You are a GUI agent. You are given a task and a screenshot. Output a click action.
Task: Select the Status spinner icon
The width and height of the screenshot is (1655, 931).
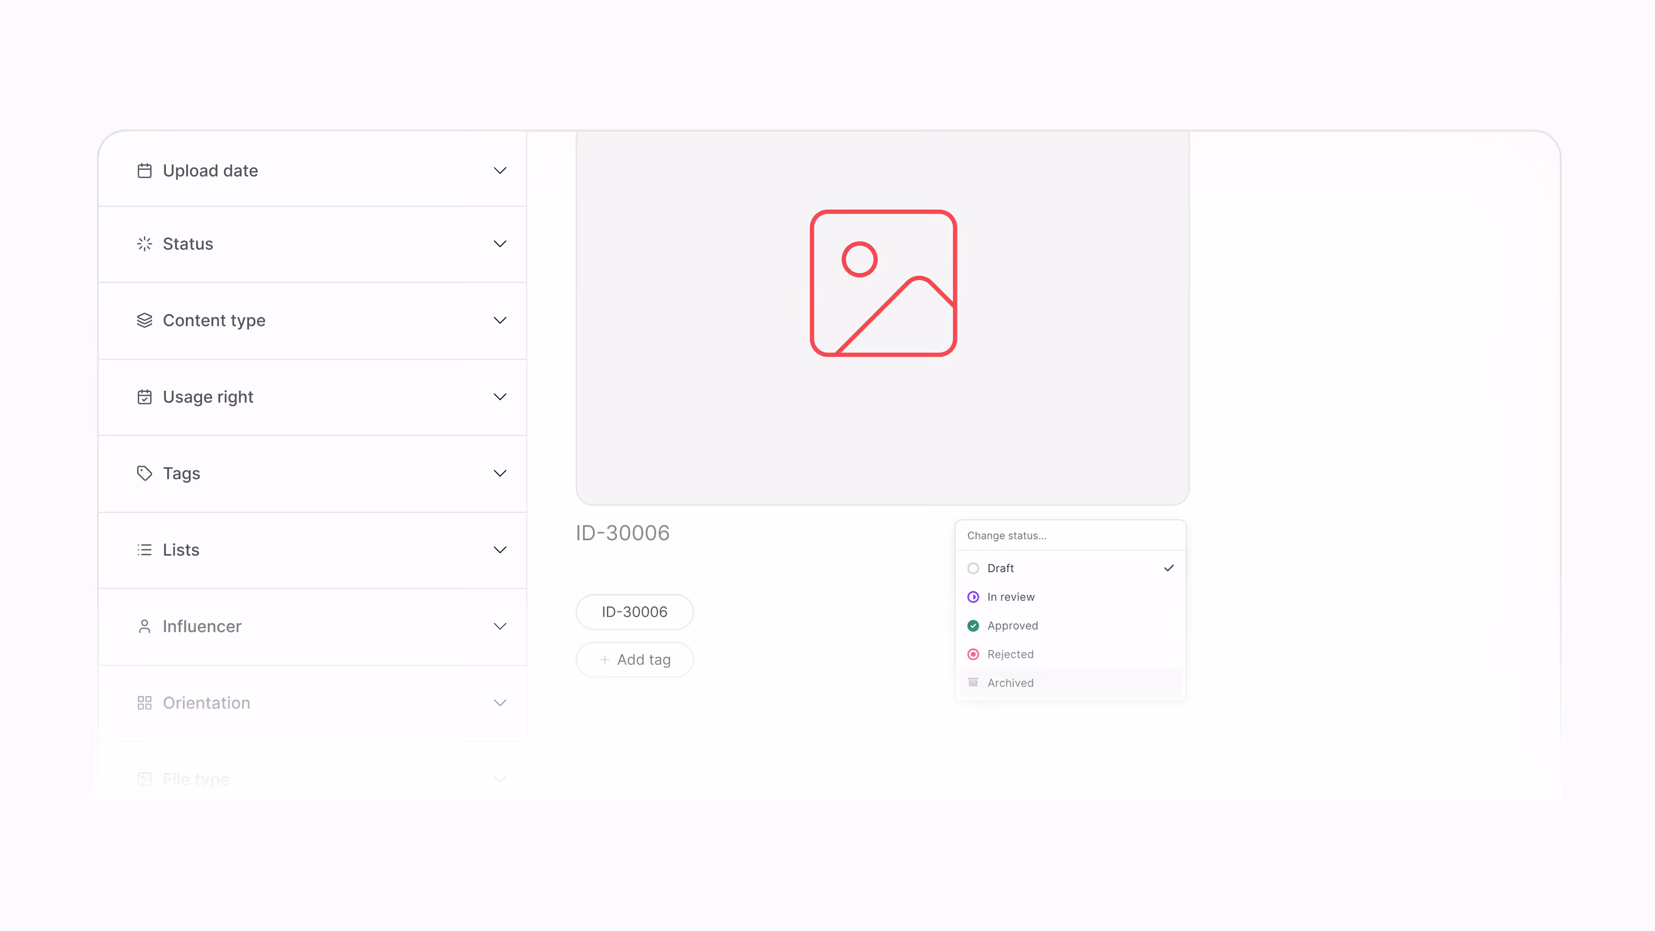point(144,244)
